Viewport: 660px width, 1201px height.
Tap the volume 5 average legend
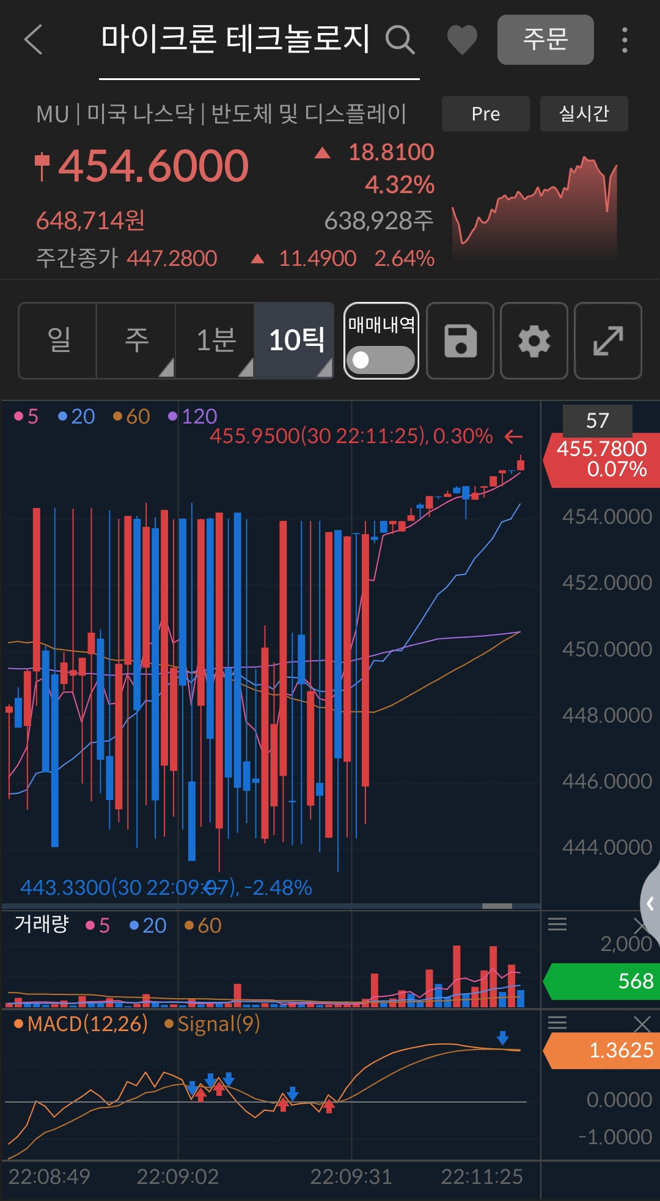[98, 925]
